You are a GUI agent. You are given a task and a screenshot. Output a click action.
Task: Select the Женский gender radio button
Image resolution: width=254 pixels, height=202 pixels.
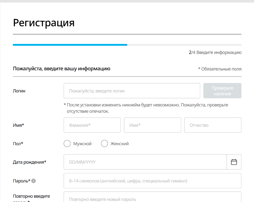(x=104, y=144)
